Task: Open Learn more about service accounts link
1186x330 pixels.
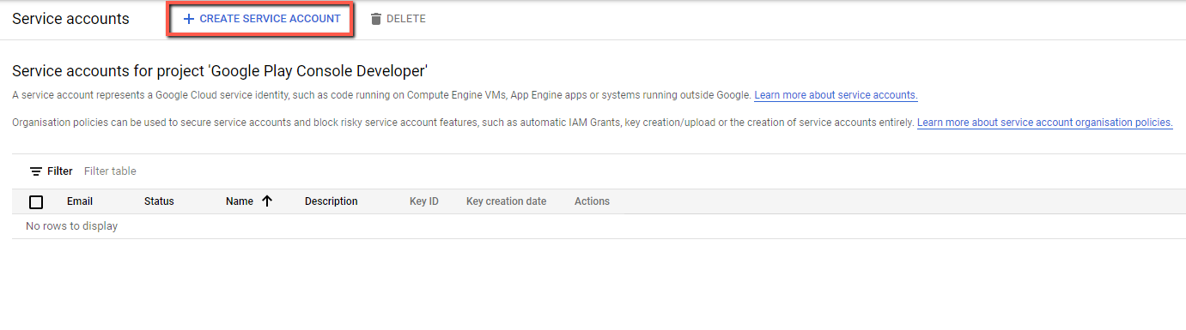Action: (x=836, y=95)
